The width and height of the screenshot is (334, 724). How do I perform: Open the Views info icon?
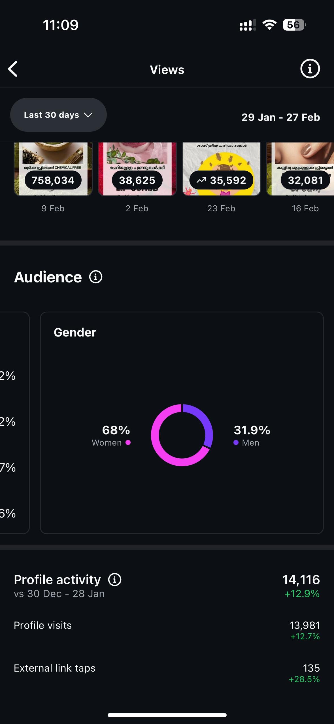[310, 69]
